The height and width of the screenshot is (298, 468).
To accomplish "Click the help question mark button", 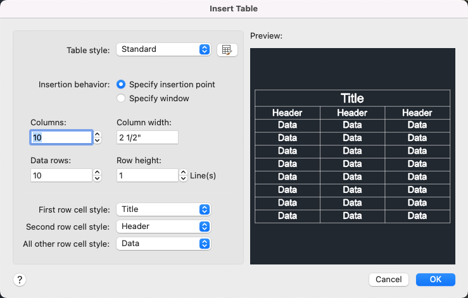I will [x=20, y=280].
